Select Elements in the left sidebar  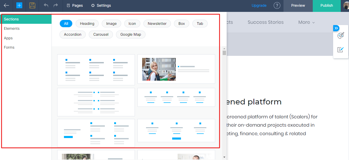[12, 28]
